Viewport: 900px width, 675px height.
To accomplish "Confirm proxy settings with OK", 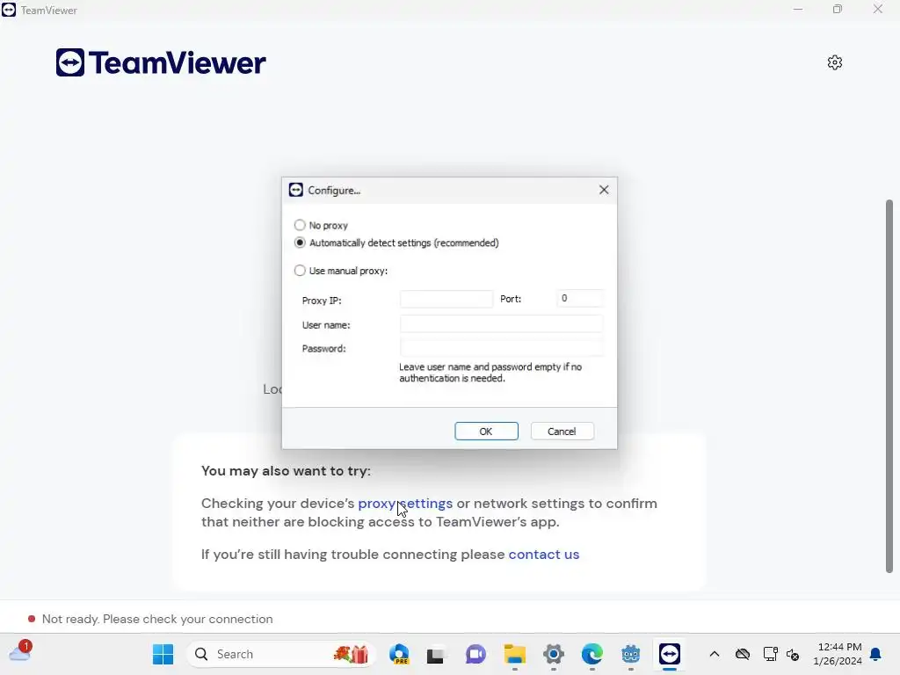I will pyautogui.click(x=486, y=431).
